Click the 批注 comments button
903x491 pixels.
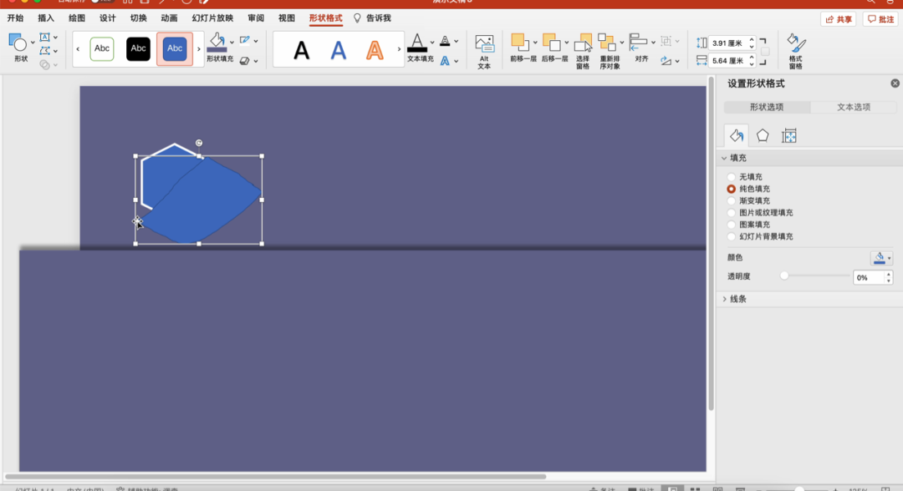click(880, 19)
